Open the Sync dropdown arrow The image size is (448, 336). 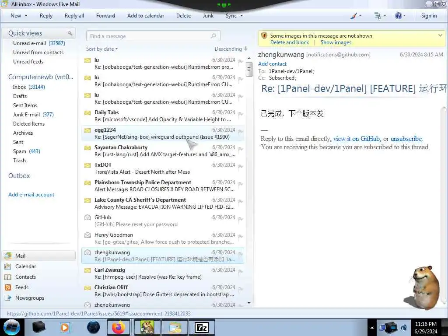[241, 16]
